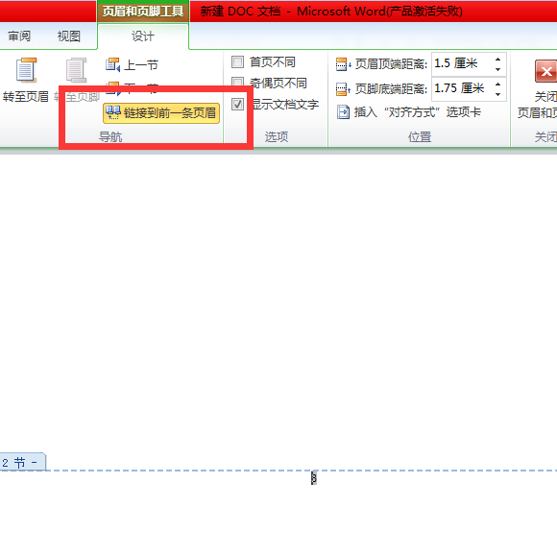Click 插入“对齐方式”选项卡 button
Image resolution: width=557 pixels, height=556 pixels.
(x=409, y=112)
